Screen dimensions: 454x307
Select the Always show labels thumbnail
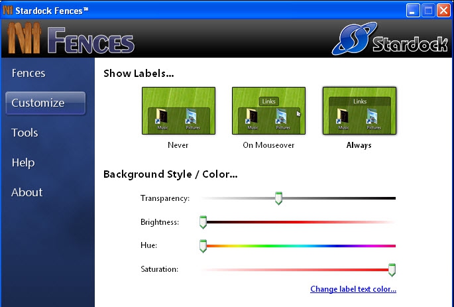359,111
